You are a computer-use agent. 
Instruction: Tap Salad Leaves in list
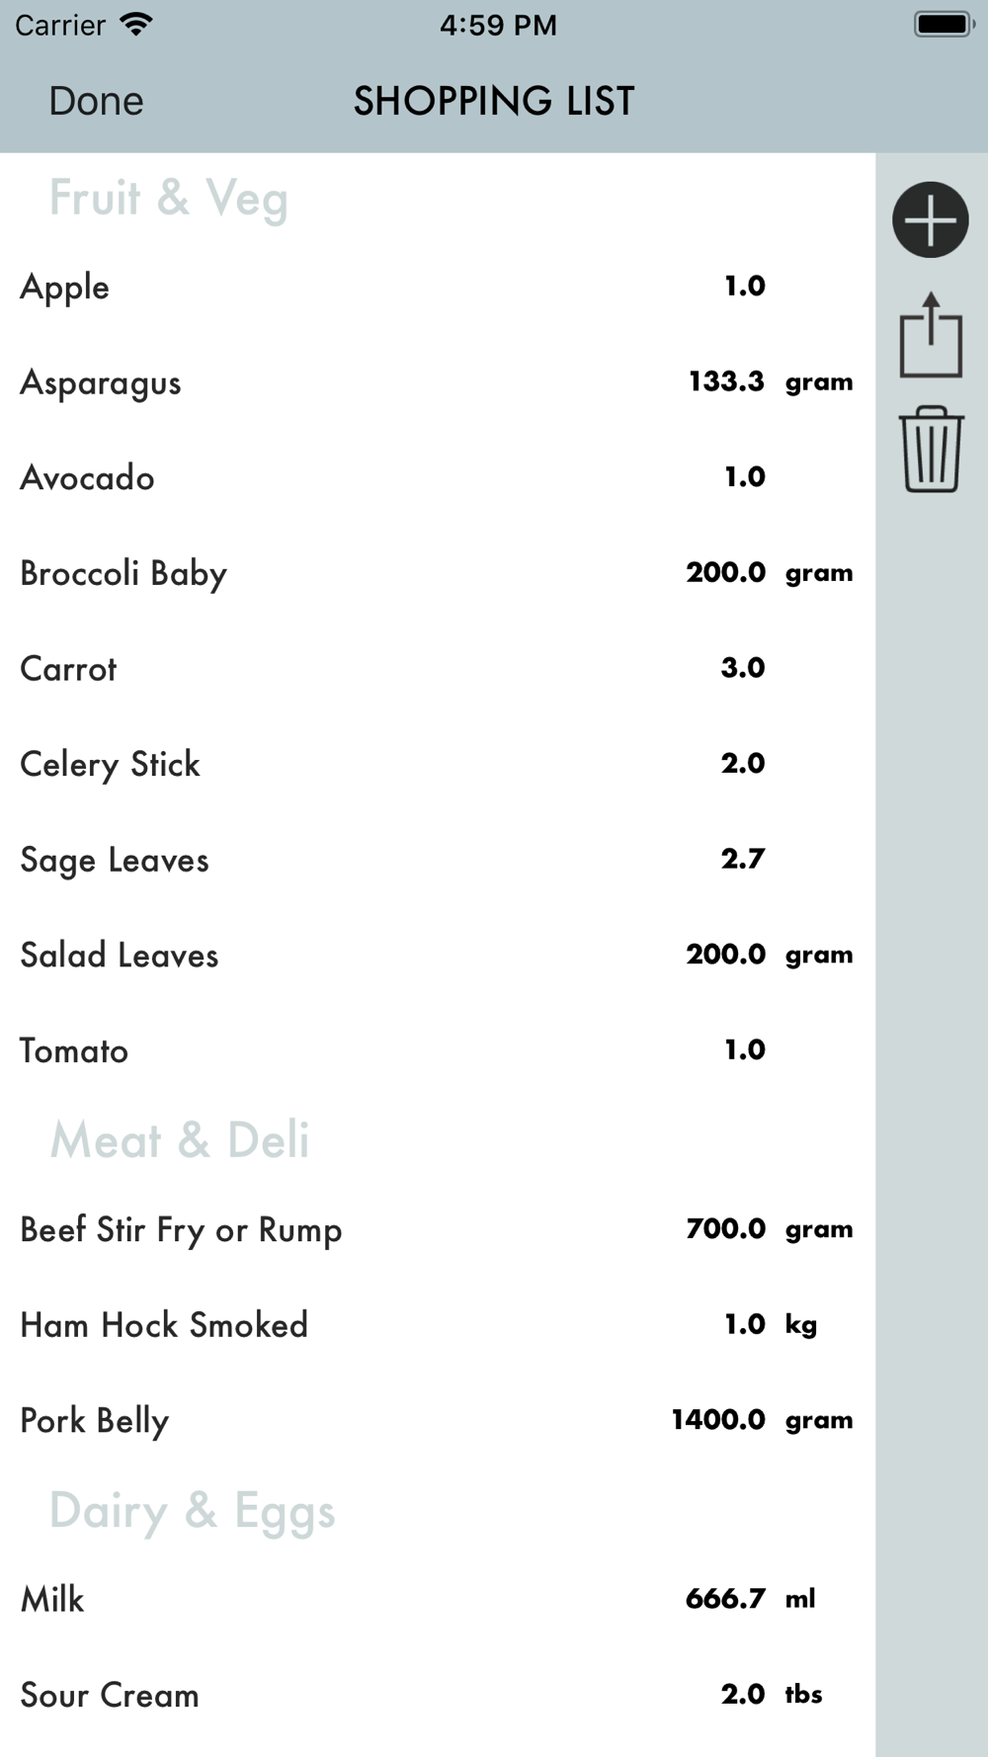[x=437, y=955]
